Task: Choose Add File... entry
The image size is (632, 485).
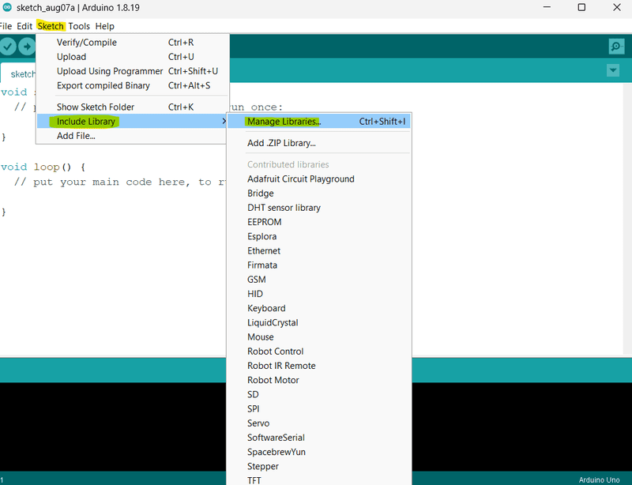Action: (133, 136)
